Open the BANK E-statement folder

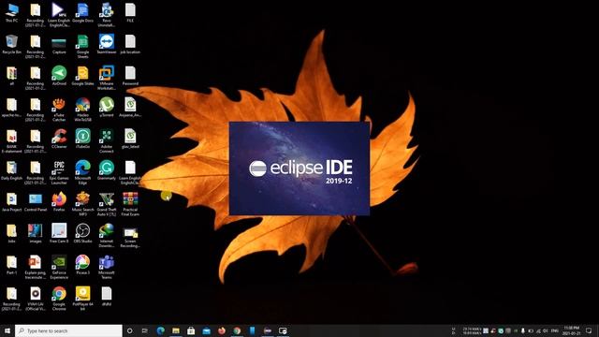tap(12, 141)
